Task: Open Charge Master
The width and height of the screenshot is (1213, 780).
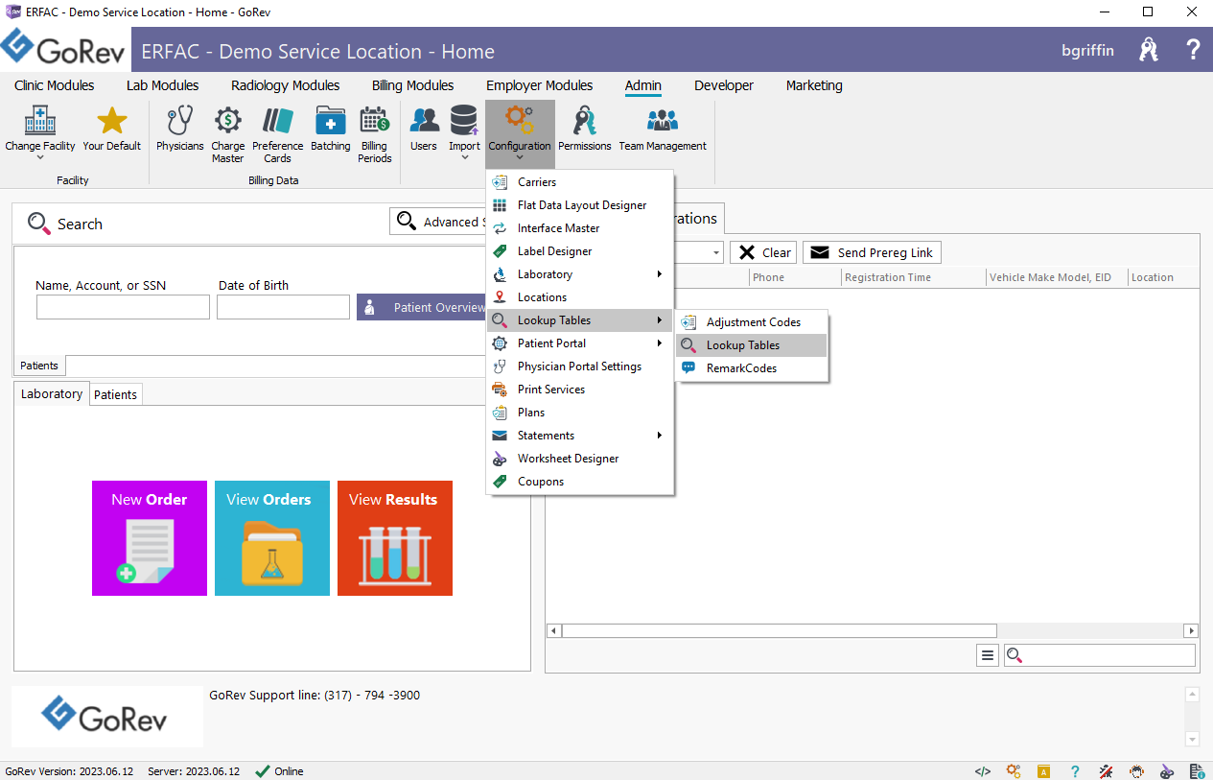Action: [228, 134]
